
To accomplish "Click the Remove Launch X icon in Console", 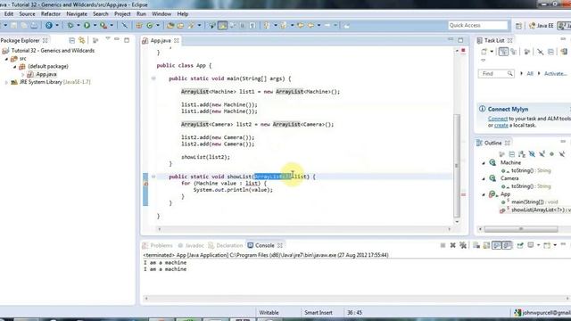I will coord(452,246).
